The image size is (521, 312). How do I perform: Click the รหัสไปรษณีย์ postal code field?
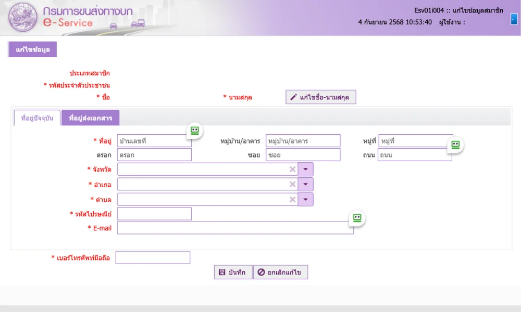[154, 214]
